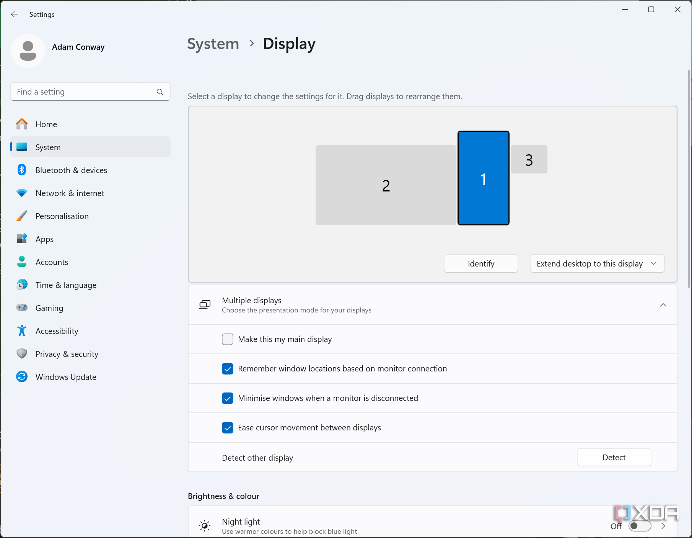This screenshot has height=538, width=692.
Task: Turn on the Night light toggle
Action: tap(639, 527)
